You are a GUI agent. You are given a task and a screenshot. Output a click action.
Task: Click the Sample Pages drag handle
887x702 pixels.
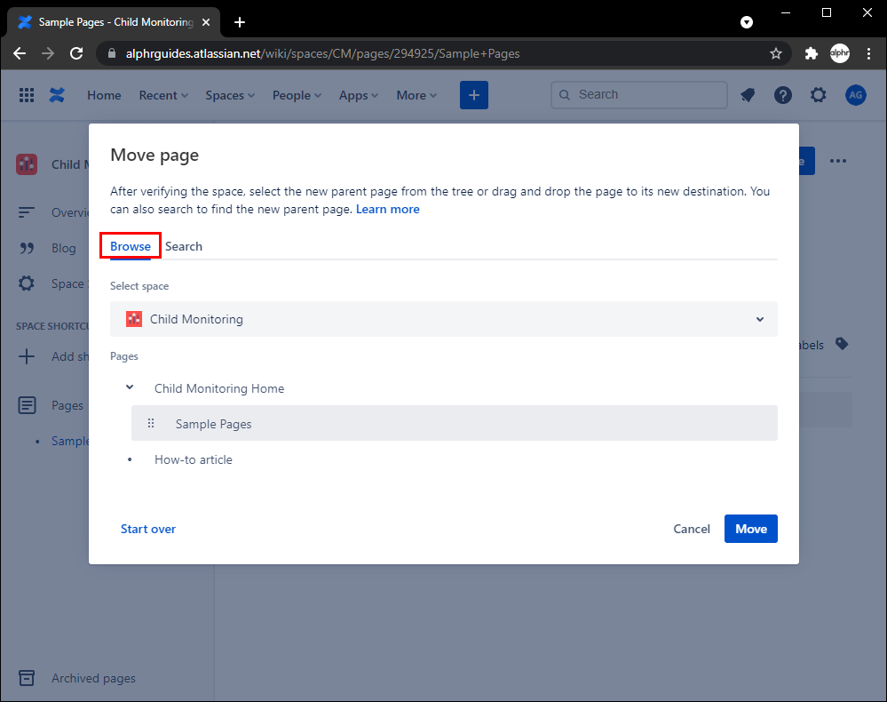[x=151, y=424]
